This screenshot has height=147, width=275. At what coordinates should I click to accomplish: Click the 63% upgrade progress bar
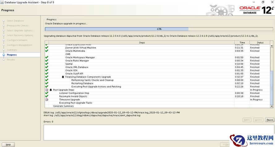(159, 29)
